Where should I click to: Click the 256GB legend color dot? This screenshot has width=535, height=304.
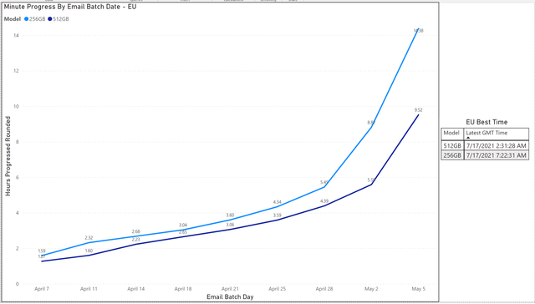(26, 19)
